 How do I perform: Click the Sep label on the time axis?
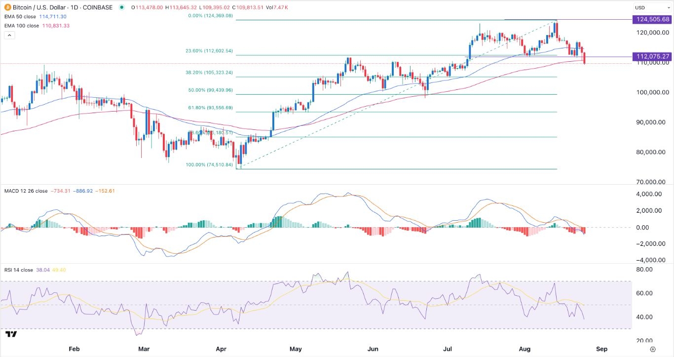click(601, 349)
